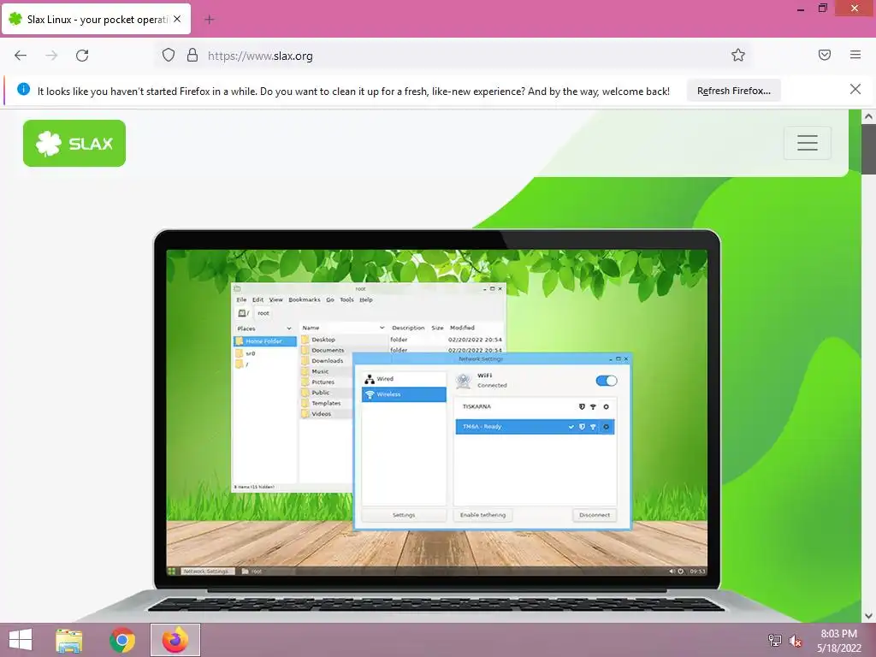The height and width of the screenshot is (657, 876).
Task: Click the forward navigation arrow
Action: (x=51, y=56)
